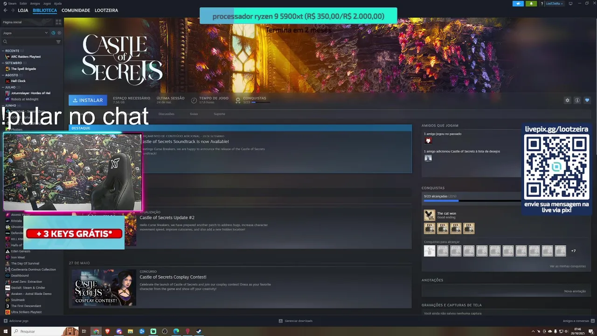This screenshot has width=597, height=336.
Task: Open the LooTZeiRa account dropdown
Action: (x=554, y=3)
